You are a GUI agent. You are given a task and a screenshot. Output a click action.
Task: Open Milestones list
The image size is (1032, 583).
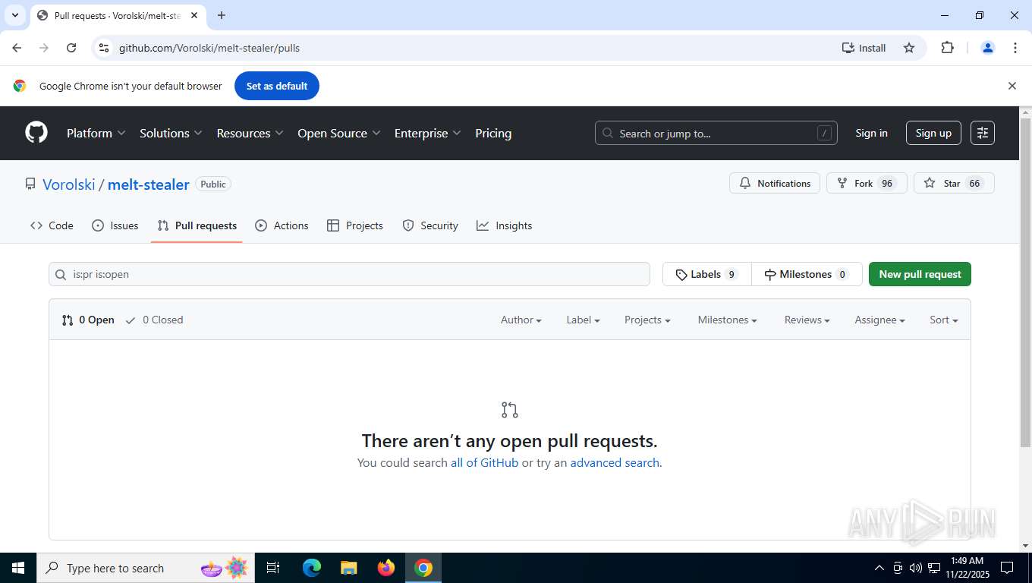807,274
